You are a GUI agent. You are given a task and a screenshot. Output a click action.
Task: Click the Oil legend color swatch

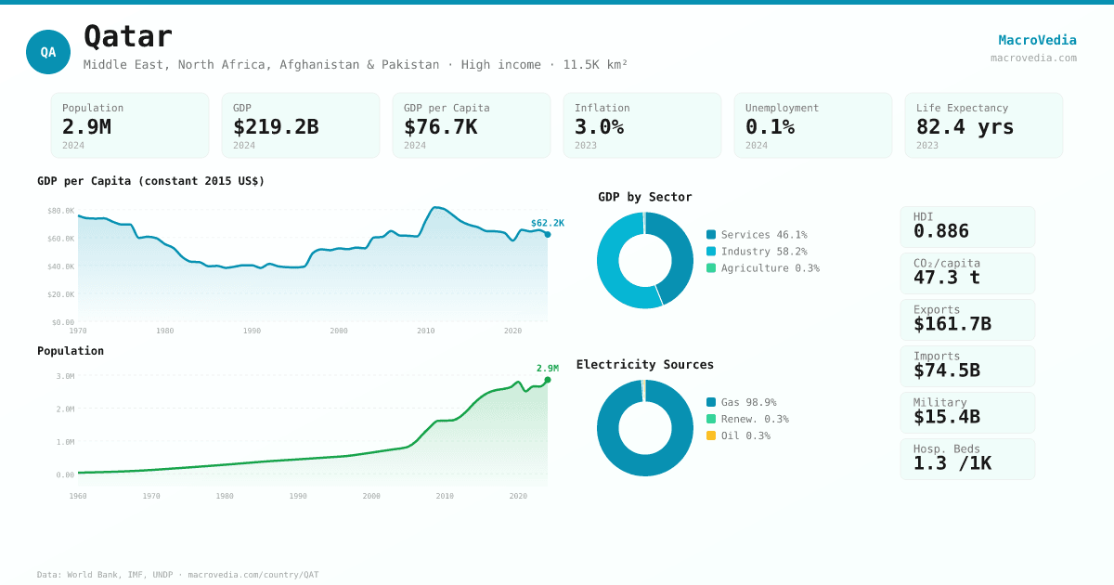[x=711, y=435]
